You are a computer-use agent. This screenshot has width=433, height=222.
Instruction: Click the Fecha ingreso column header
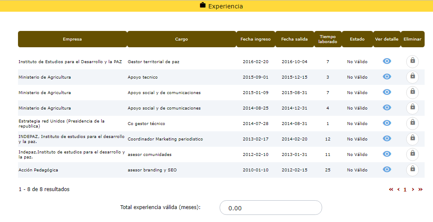tap(256, 39)
